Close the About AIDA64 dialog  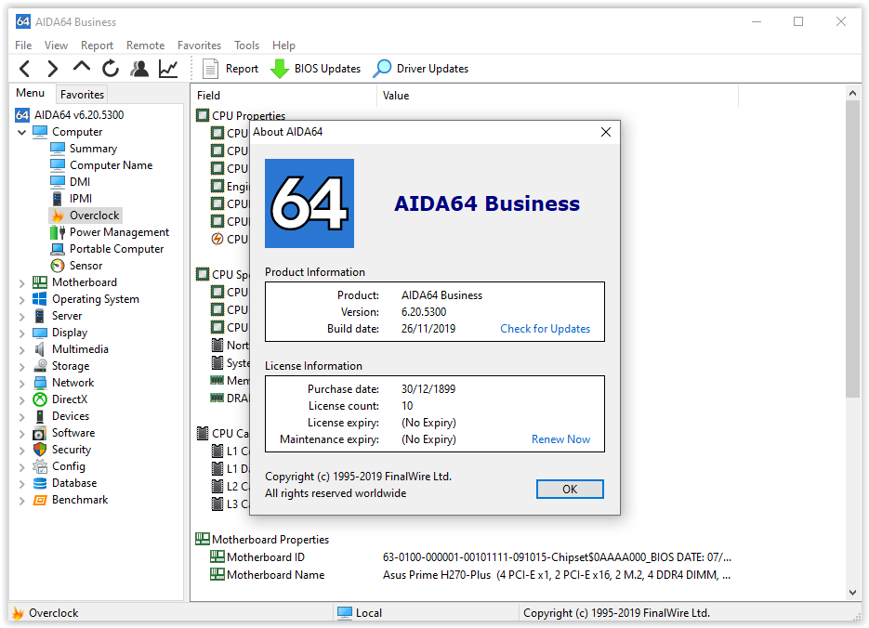tap(606, 132)
